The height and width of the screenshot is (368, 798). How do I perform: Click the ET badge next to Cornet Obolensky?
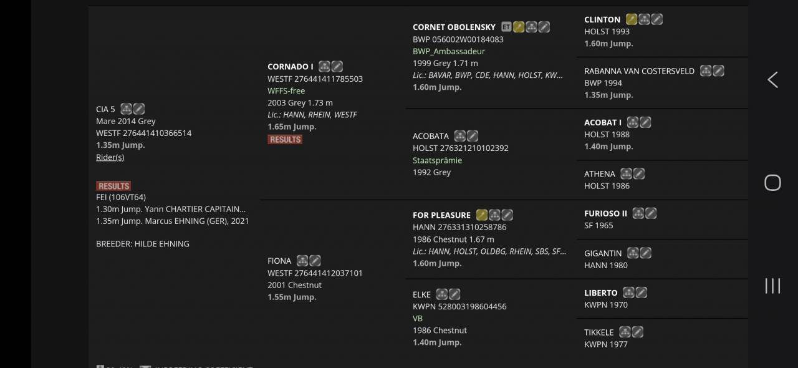[x=506, y=27]
